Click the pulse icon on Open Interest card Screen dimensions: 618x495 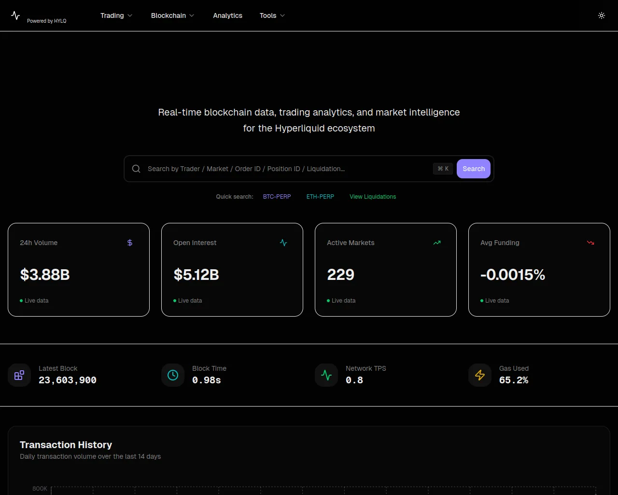pos(283,243)
